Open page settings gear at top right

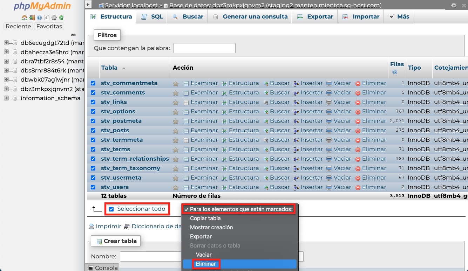coord(454,5)
